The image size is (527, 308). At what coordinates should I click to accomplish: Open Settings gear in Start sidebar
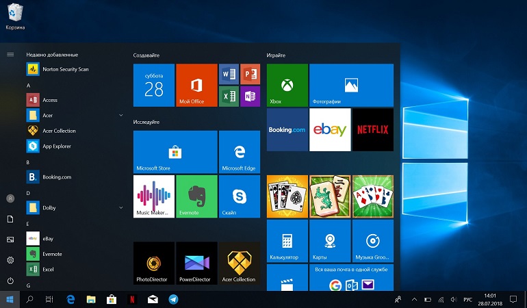point(10,260)
